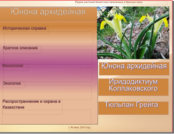The height and width of the screenshot is (134, 174).
Task: Open the 'Фенология' section
Action: [12, 66]
